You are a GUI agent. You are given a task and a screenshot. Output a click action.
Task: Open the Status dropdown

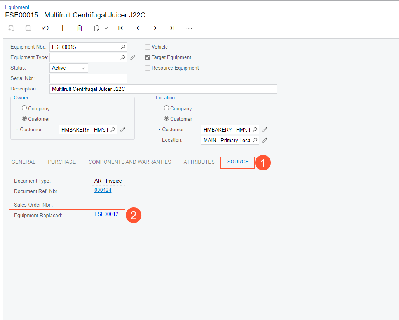pyautogui.click(x=69, y=68)
